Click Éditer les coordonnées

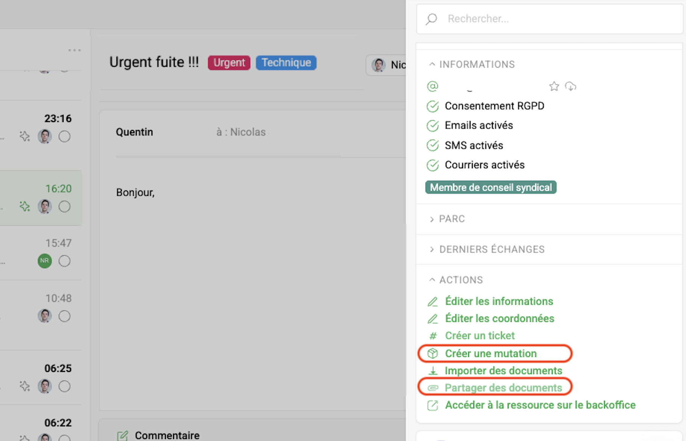499,319
